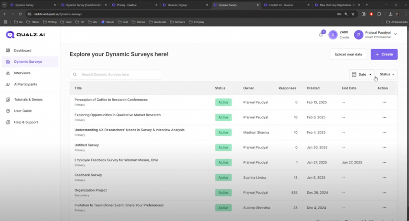Click Upload your data button
The image size is (409, 221).
tap(348, 54)
